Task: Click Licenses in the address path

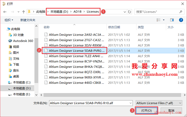Action: (x=93, y=12)
